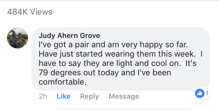Reply to Judy's comment

coord(89,97)
